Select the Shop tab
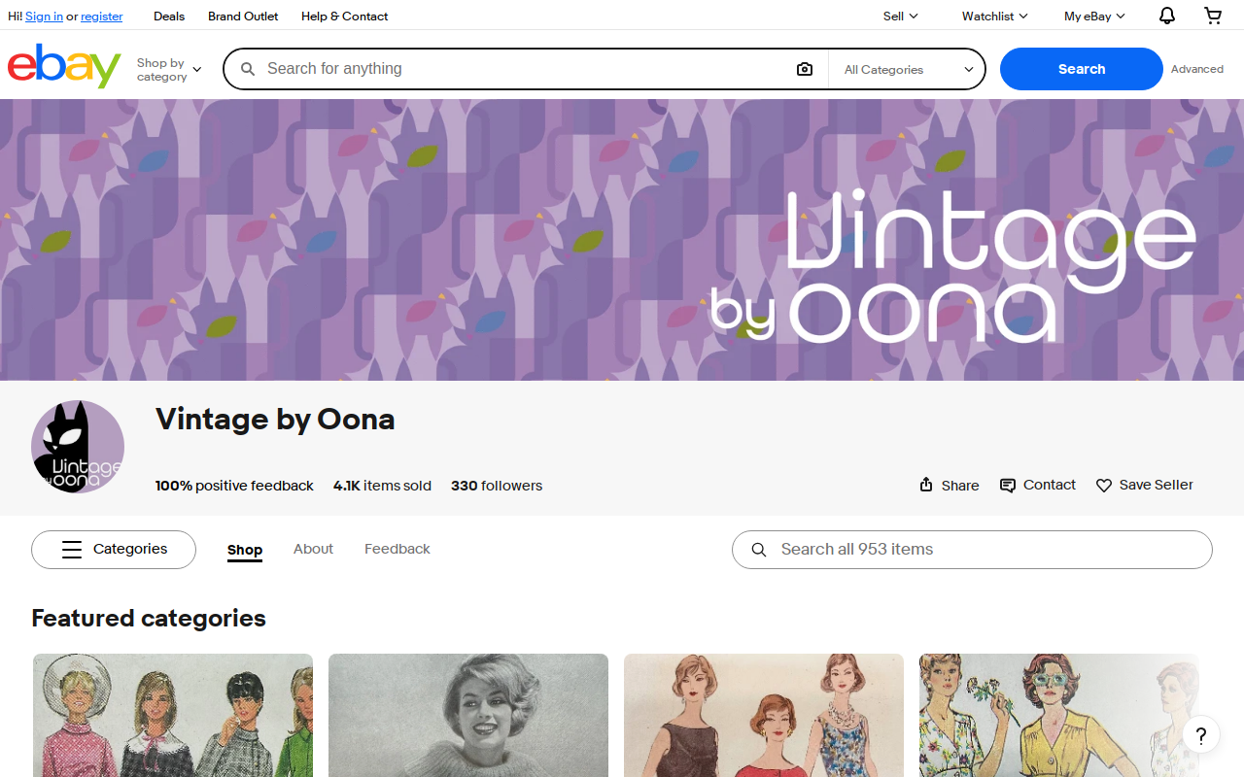1244x777 pixels. click(245, 550)
